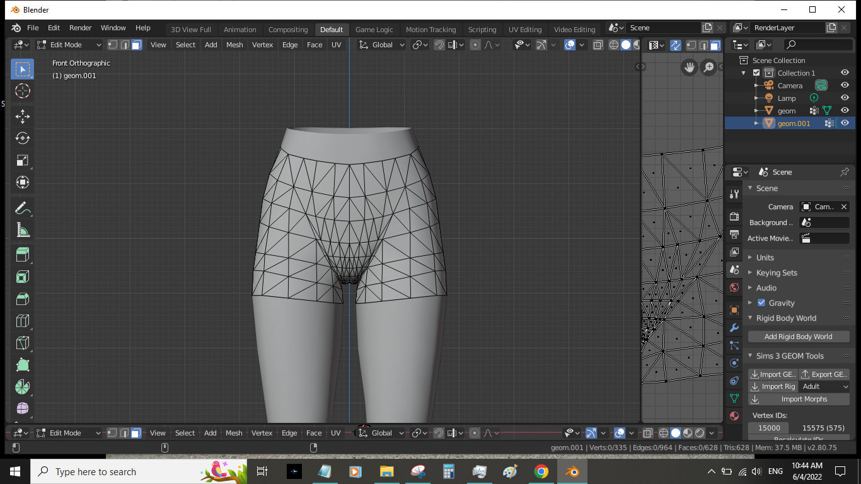Select the Annotate pencil tool
This screenshot has width=861, height=484.
22,207
